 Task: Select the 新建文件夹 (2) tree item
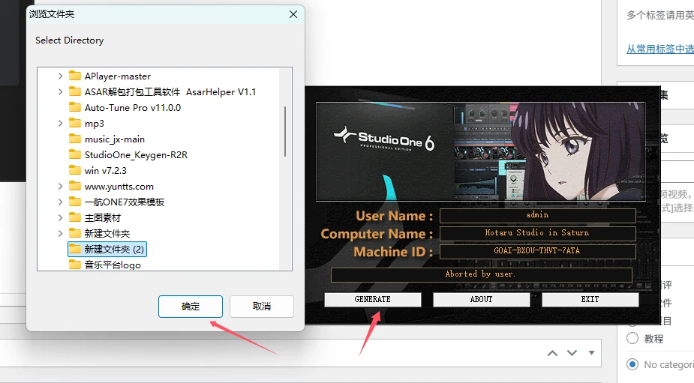tap(114, 249)
